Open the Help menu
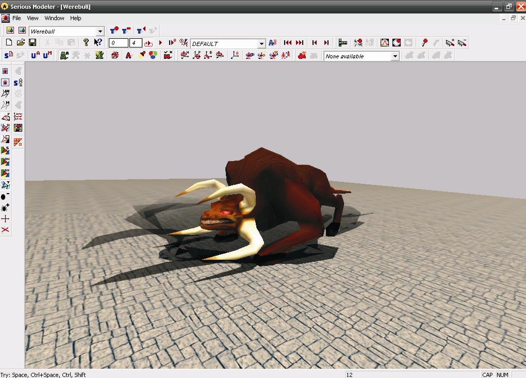 point(75,18)
